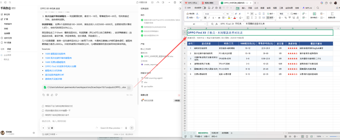Viewport: 340px width, 140px height.
Task: Click the print icon in WPS toolbar
Action: (216, 8)
